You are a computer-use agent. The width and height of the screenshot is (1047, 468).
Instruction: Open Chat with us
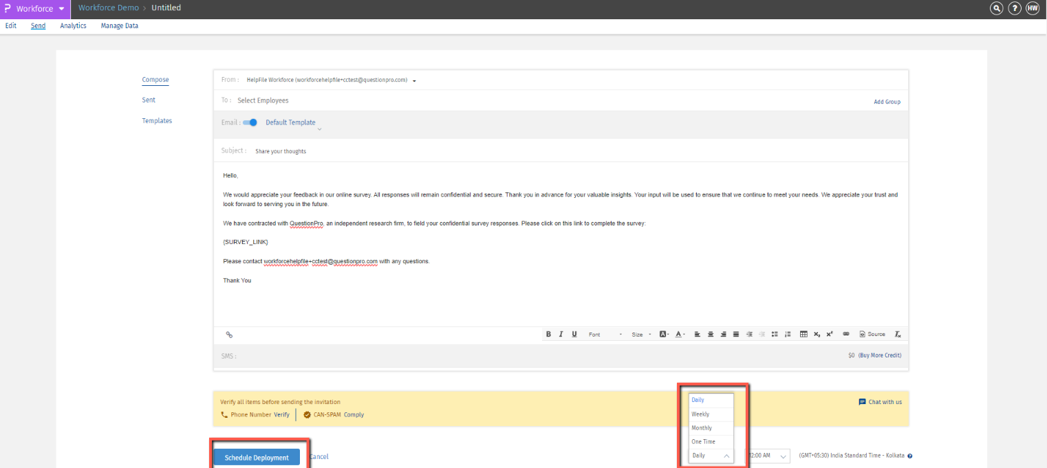click(881, 402)
